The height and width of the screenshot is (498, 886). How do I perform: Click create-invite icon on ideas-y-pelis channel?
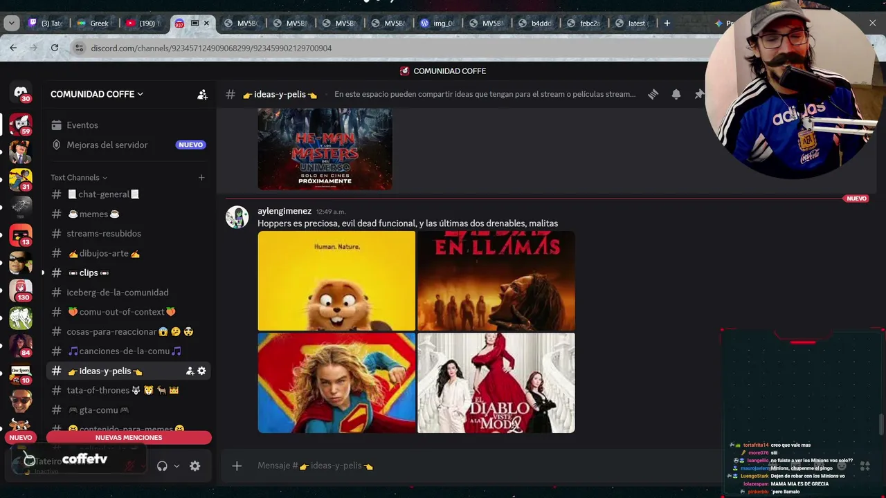pyautogui.click(x=190, y=371)
